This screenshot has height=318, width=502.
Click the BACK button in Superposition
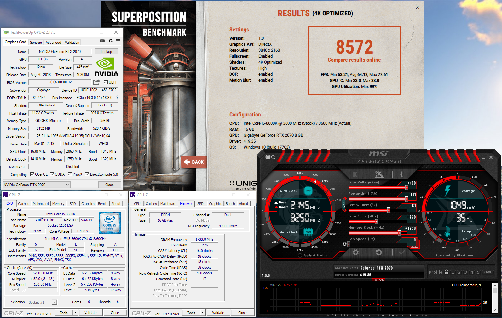194,162
